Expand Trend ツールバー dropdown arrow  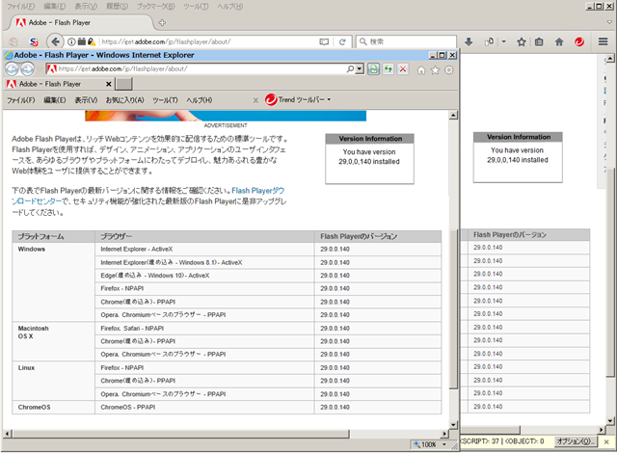[329, 100]
